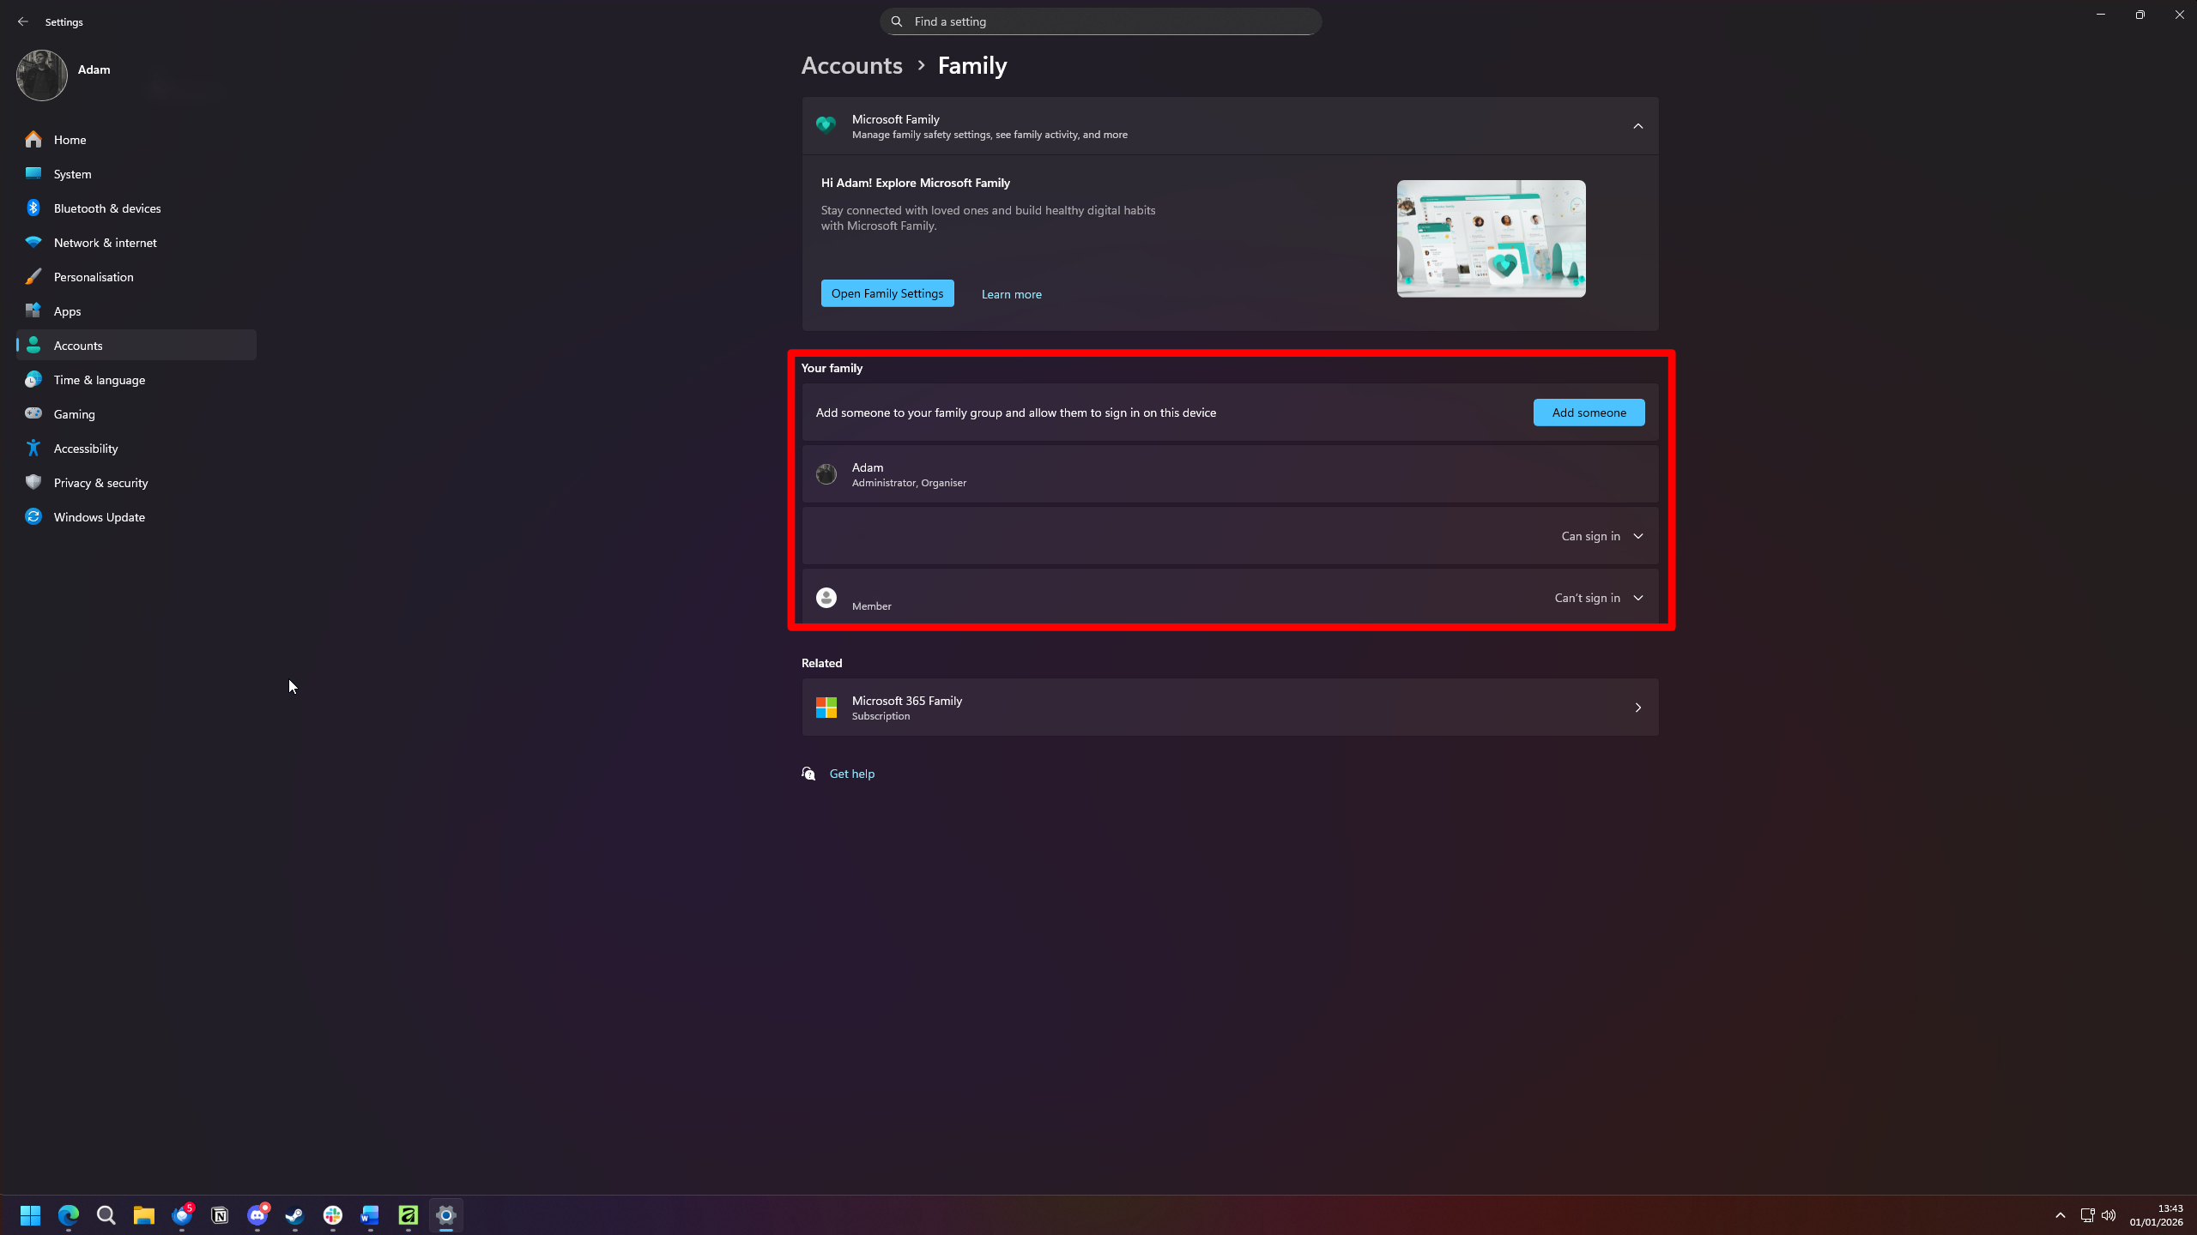Click the Accounts breadcrumb
Image resolution: width=2197 pixels, height=1235 pixels.
click(x=850, y=65)
